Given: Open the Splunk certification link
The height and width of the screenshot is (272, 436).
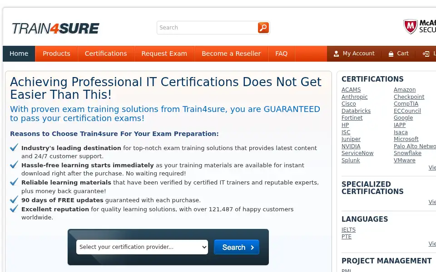Looking at the screenshot, I should click(351, 160).
